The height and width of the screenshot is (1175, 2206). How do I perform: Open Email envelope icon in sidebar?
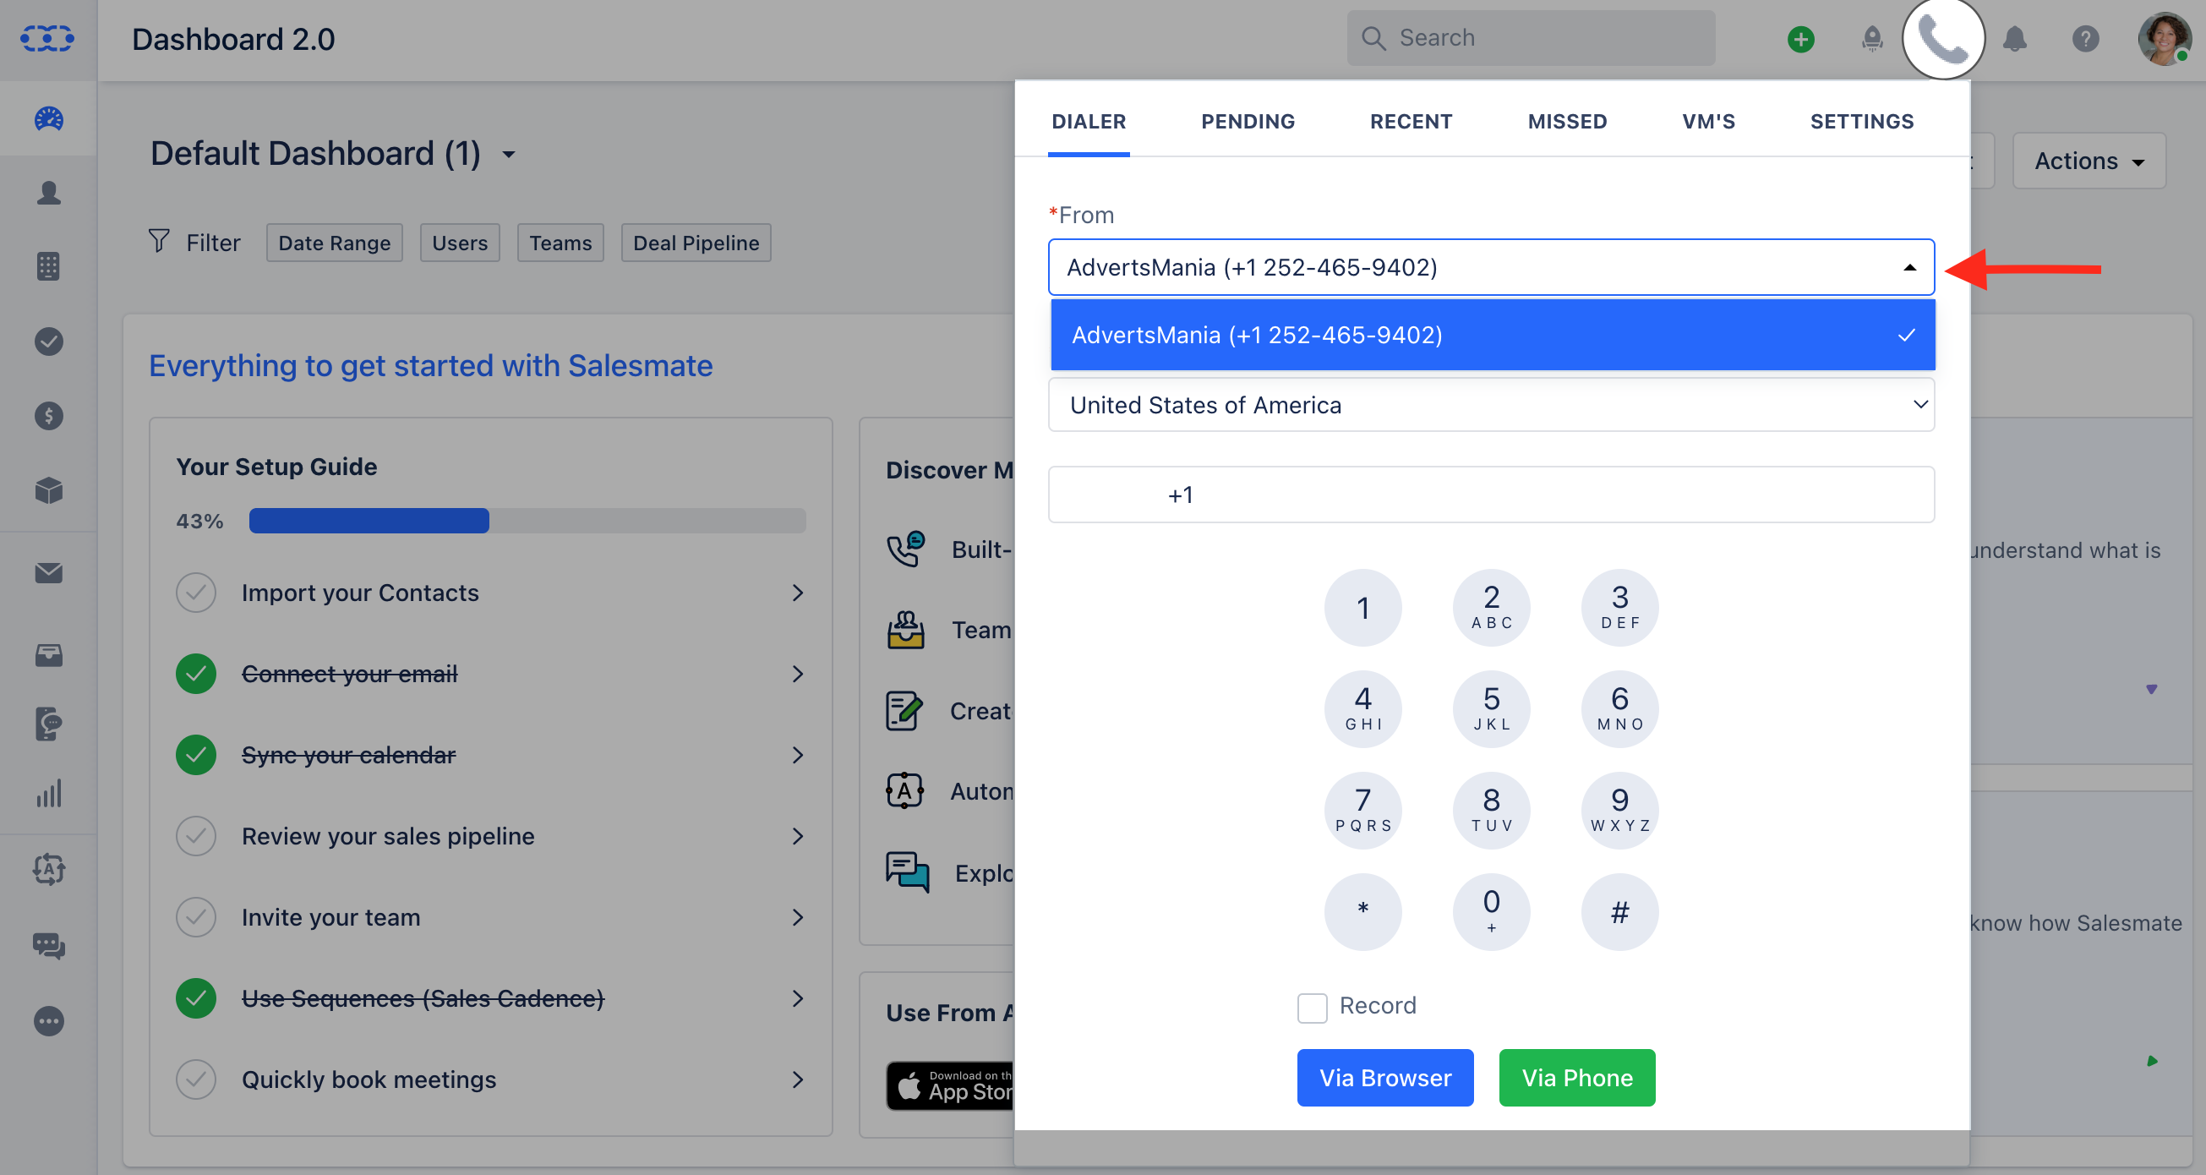tap(49, 572)
